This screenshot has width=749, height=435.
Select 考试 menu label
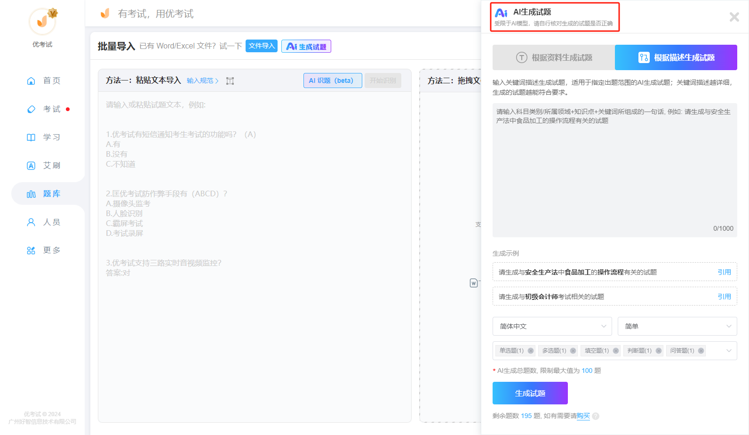click(x=52, y=109)
